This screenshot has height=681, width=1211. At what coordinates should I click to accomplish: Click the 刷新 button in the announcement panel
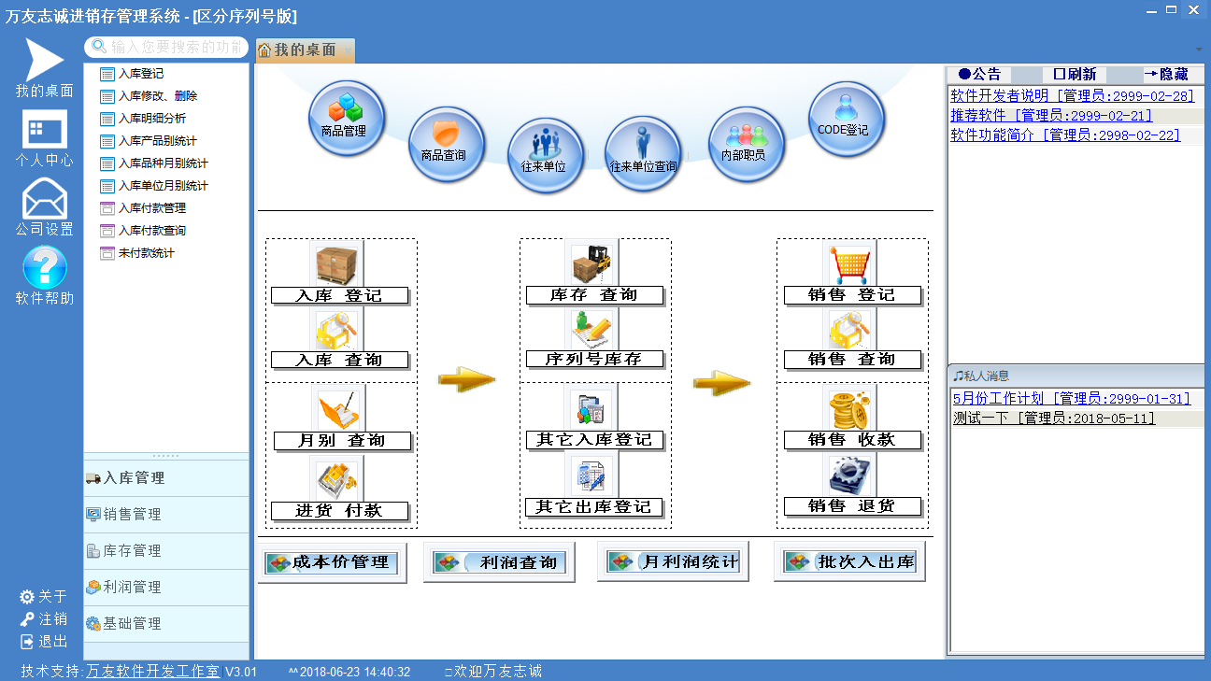point(1075,75)
